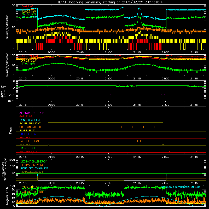This screenshot has width=209, height=209.
Task: Select the '50-100 keV' legend label
Action: [29, 17]
